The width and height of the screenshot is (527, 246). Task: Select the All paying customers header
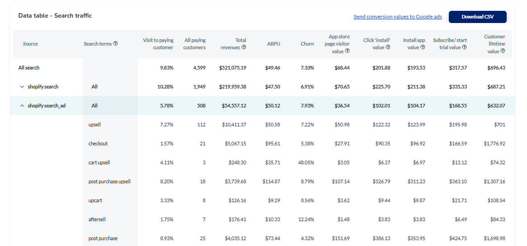[x=195, y=44]
